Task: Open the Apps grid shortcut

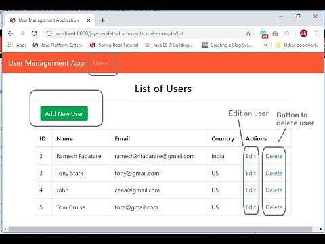Action: (17, 45)
